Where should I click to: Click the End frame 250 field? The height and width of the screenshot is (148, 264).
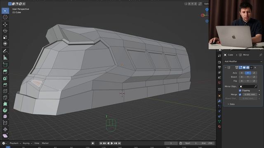[207, 143]
